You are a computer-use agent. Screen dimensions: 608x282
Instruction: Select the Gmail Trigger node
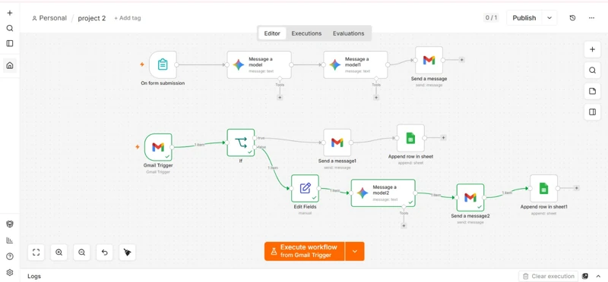click(158, 147)
